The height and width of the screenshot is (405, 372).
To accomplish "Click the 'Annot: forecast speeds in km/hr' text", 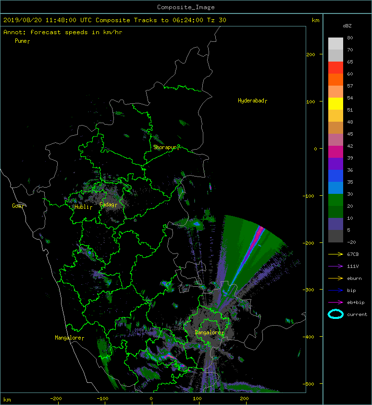I will 63,32.
